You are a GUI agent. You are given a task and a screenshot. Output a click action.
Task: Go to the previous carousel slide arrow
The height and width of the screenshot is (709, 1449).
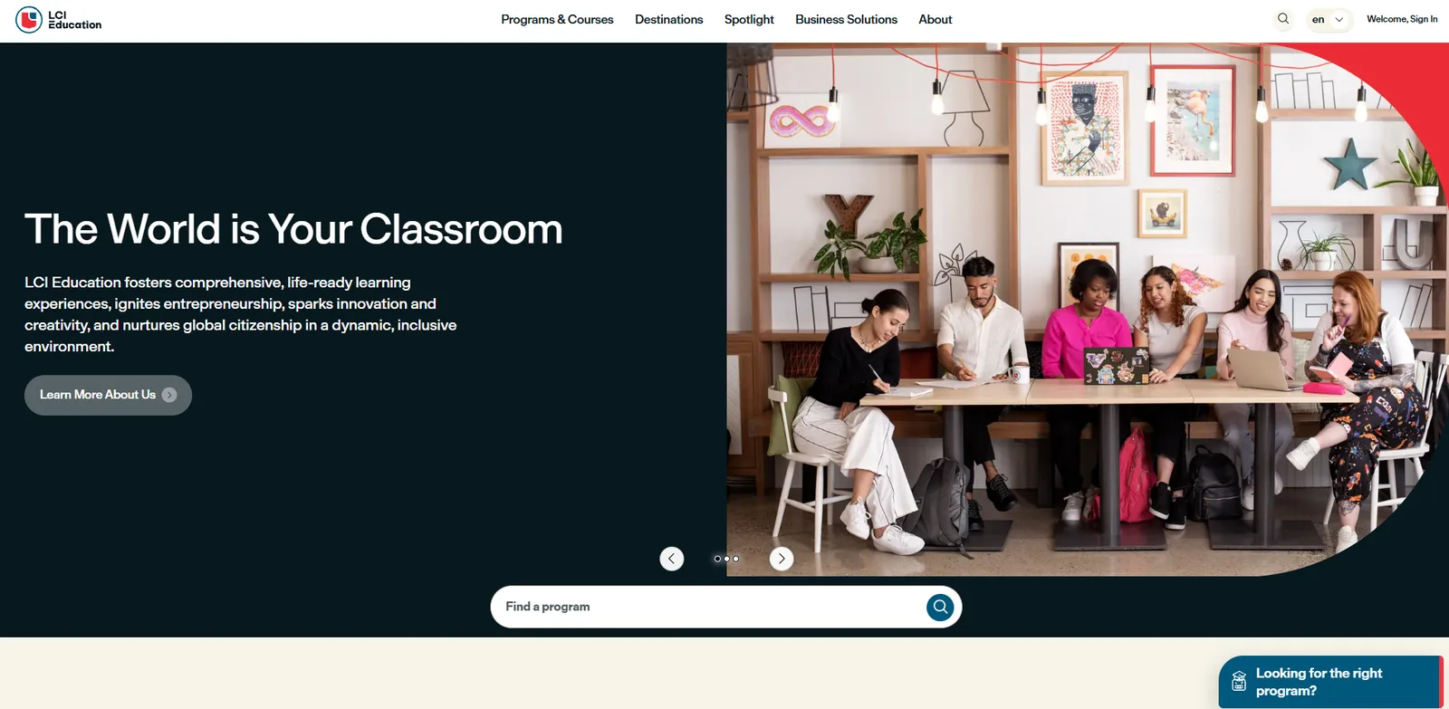point(672,559)
